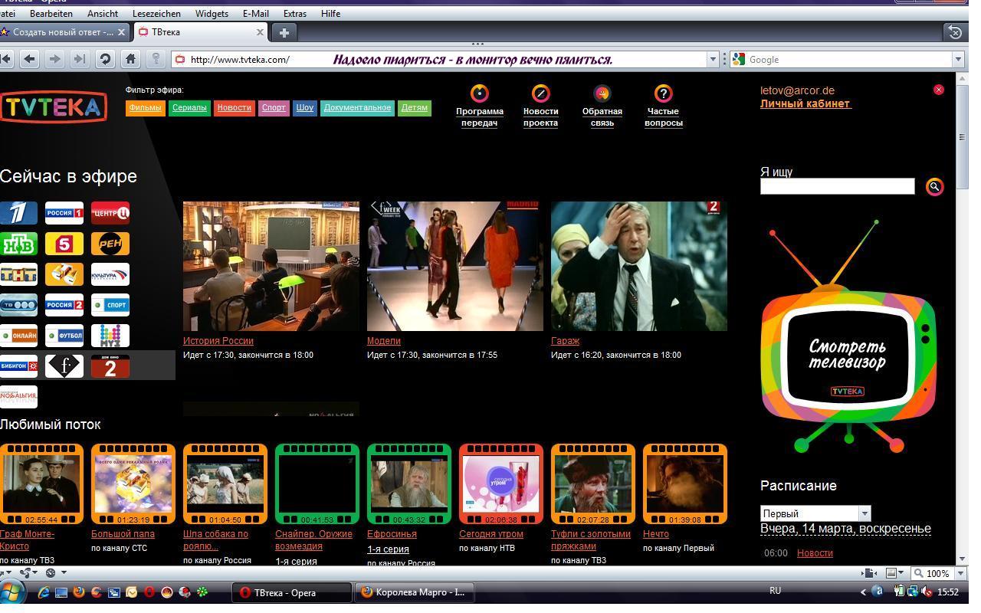Open the Модели program link

pos(384,341)
